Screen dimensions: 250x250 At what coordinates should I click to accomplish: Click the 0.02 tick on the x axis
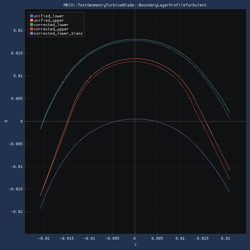pyautogui.click(x=226, y=238)
